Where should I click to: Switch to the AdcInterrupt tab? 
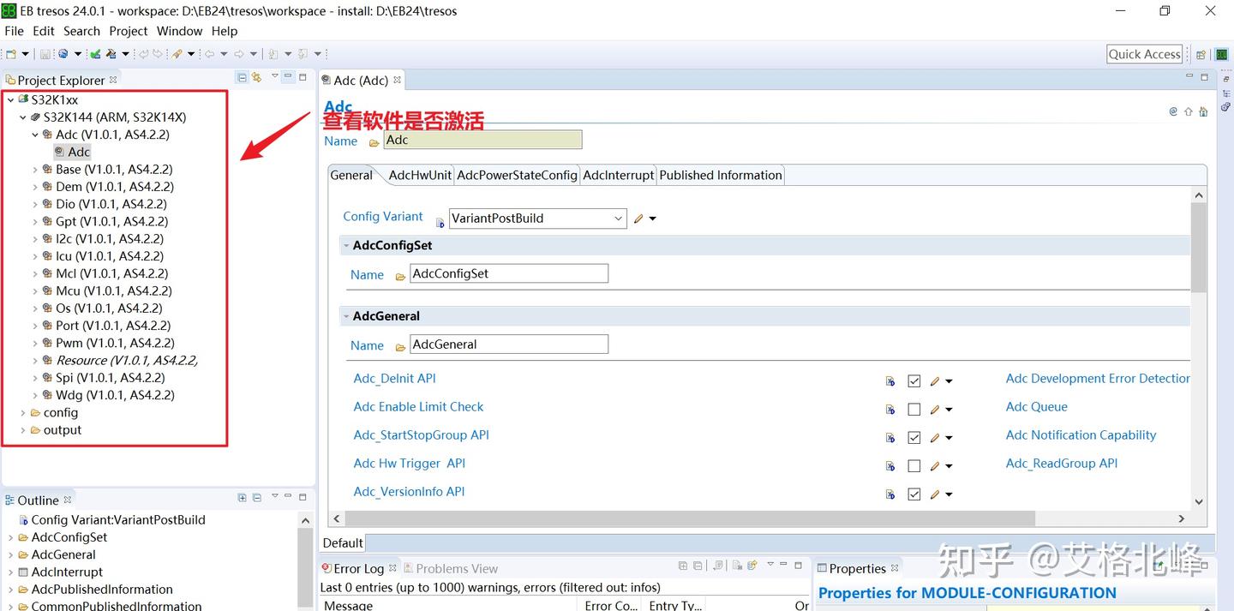pos(618,175)
